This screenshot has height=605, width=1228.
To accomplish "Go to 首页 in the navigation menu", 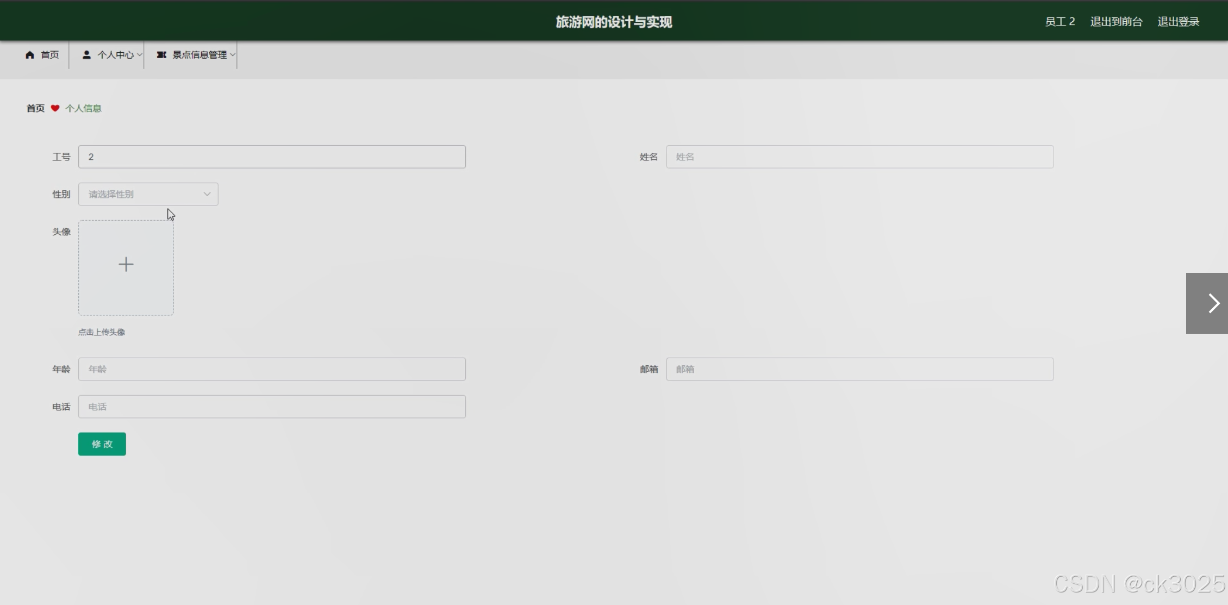I will (49, 55).
